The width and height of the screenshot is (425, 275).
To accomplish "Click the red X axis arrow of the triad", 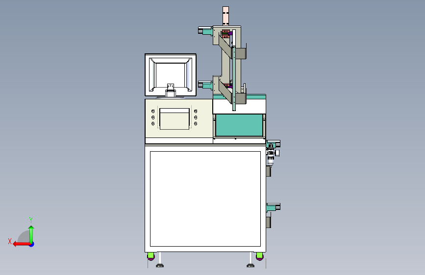I will coord(21,244).
